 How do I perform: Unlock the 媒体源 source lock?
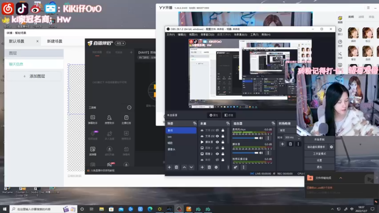pyautogui.click(x=223, y=142)
